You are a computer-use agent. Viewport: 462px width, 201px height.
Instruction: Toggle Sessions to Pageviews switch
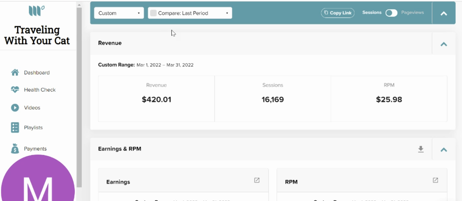[x=391, y=13]
